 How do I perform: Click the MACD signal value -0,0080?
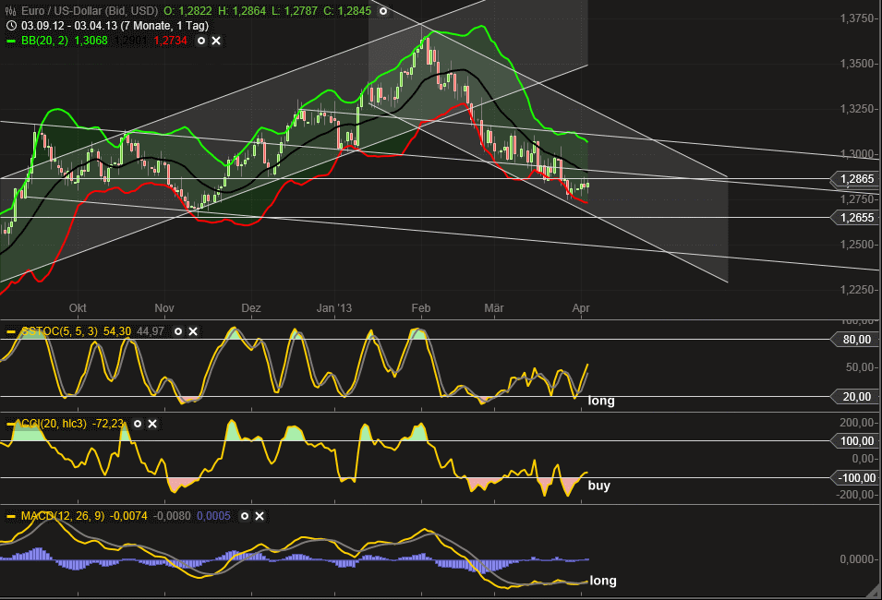(x=172, y=516)
